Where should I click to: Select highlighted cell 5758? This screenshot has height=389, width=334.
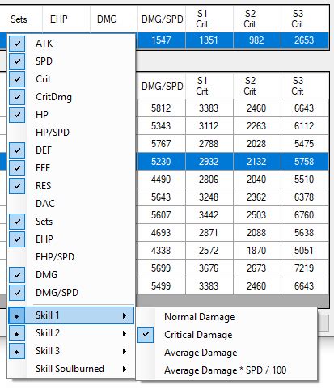click(305, 162)
